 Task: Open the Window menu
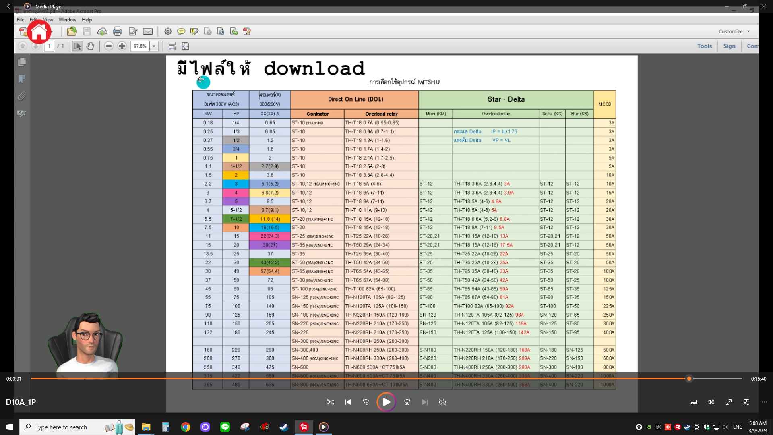[x=67, y=20]
